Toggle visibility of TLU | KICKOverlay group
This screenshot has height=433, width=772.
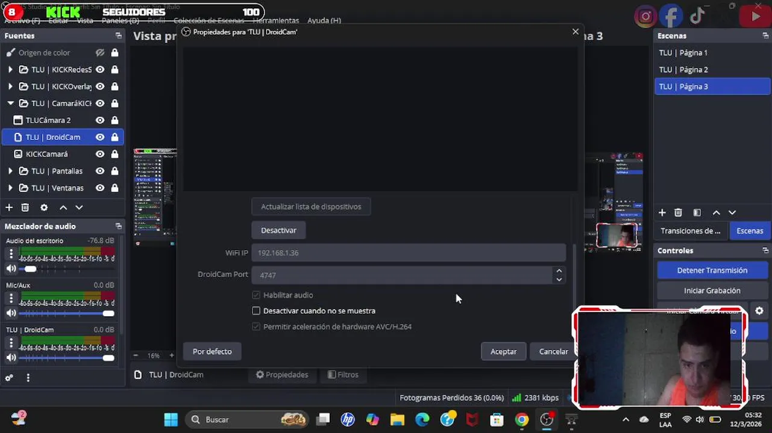pyautogui.click(x=100, y=87)
